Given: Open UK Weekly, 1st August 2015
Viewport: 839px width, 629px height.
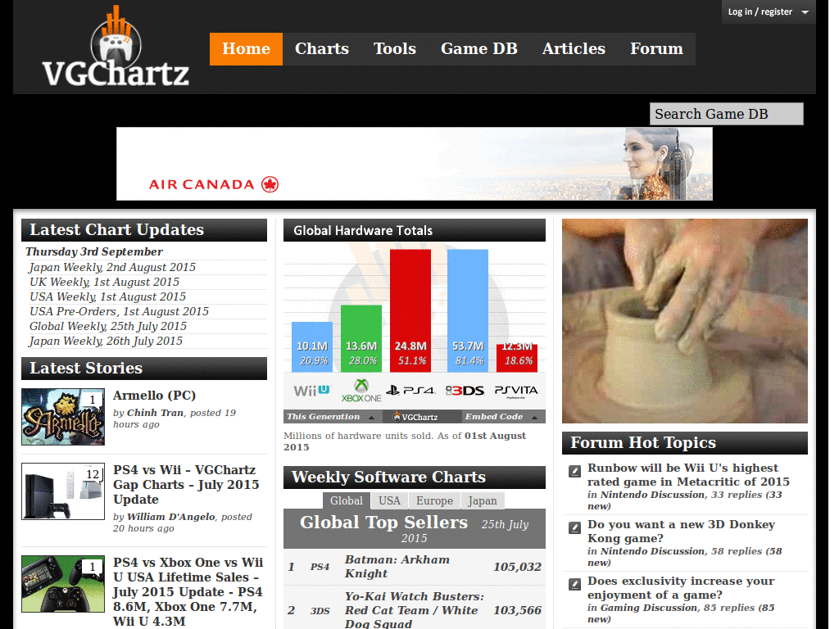Looking at the screenshot, I should point(104,282).
